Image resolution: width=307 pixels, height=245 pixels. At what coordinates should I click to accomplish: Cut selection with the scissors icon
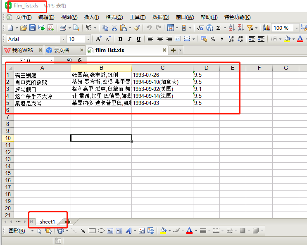[114, 28]
